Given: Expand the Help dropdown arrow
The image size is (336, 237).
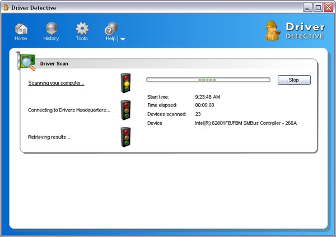Looking at the screenshot, I should (123, 39).
